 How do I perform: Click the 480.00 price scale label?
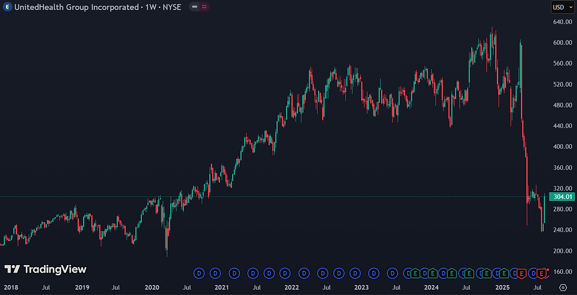(563, 105)
